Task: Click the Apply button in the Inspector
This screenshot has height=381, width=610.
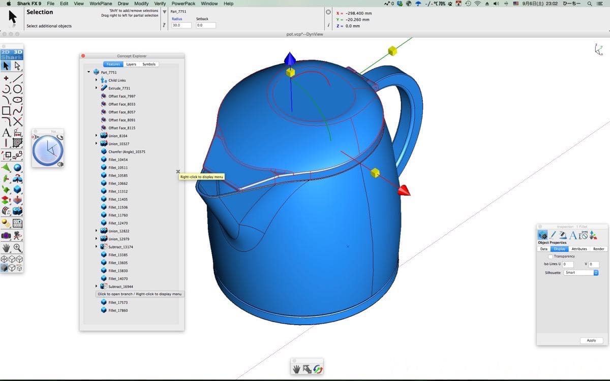Action: tap(591, 340)
